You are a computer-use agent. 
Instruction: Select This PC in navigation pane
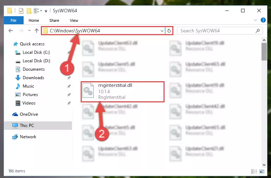(27, 125)
